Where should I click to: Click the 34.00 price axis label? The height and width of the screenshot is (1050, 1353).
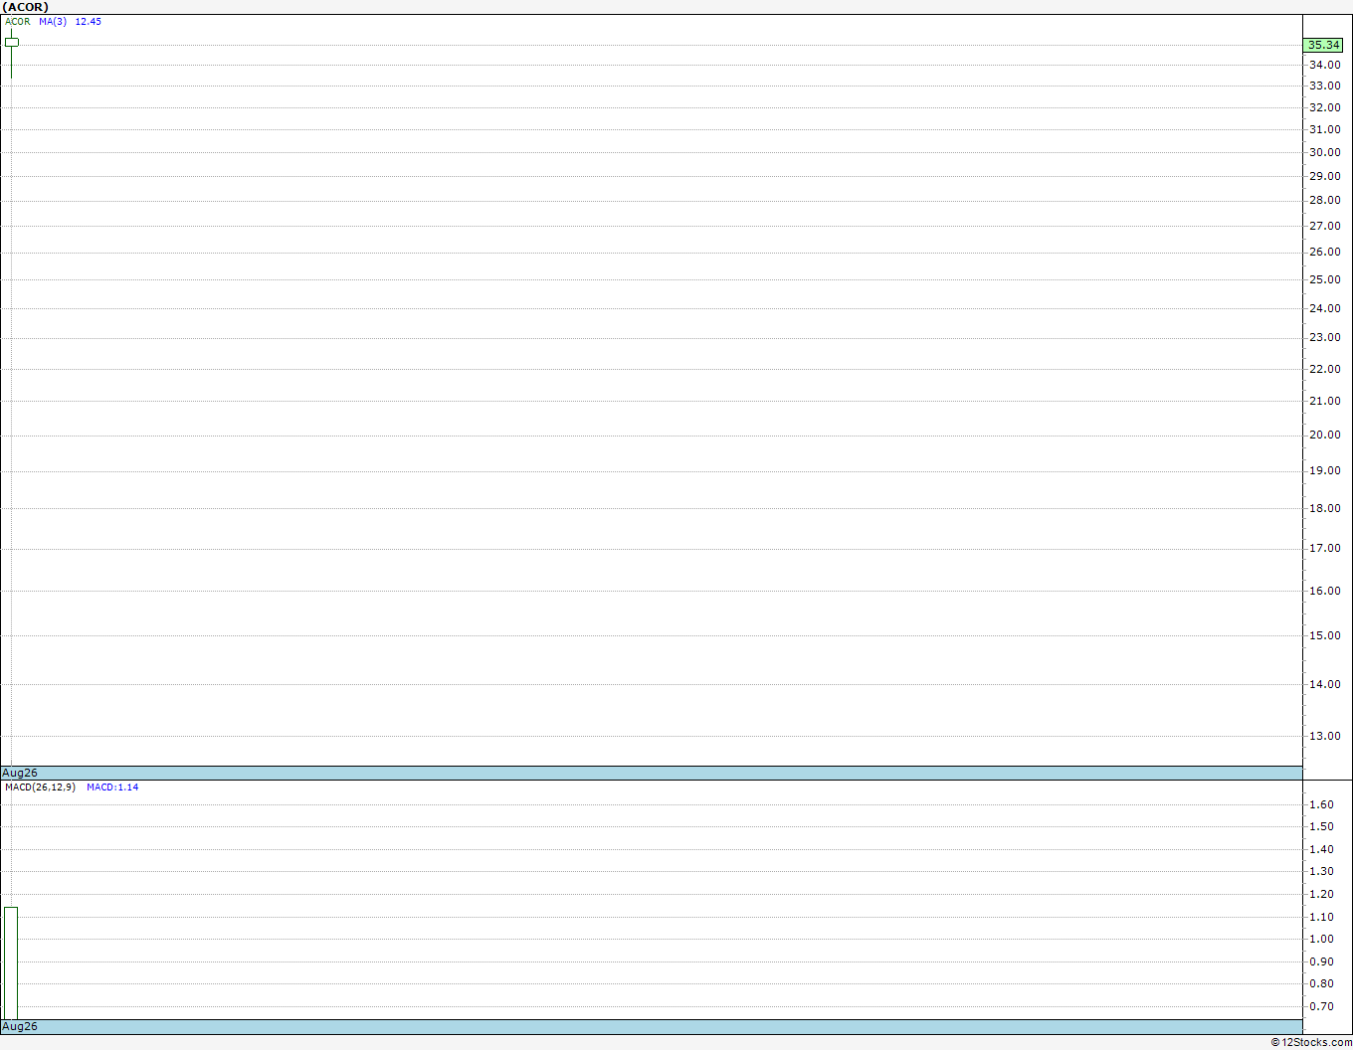(1324, 65)
